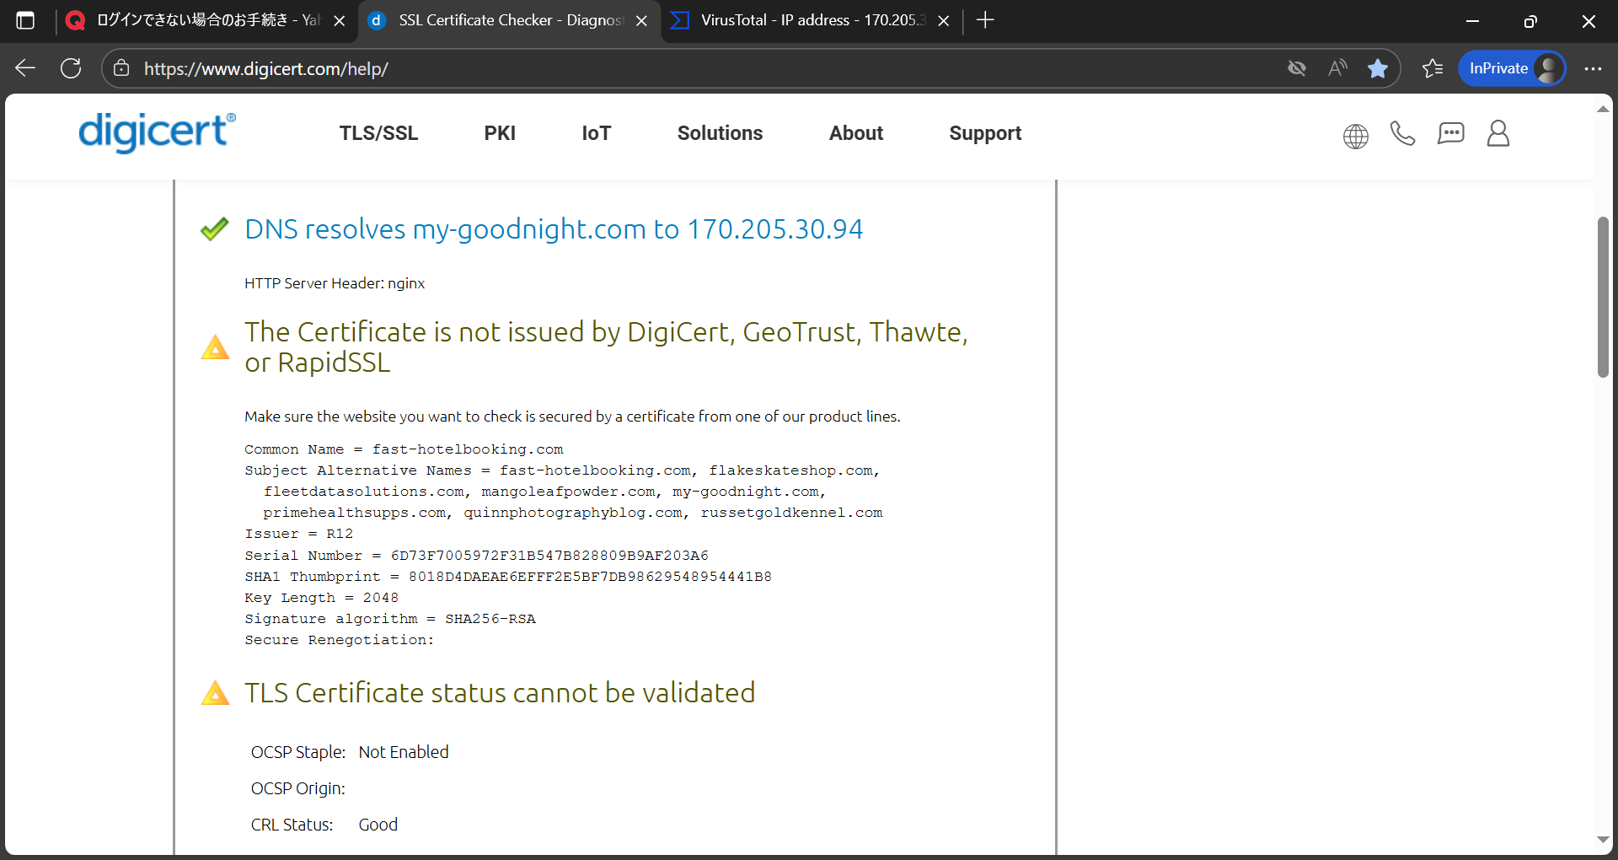1618x860 pixels.
Task: Open the user account icon
Action: (x=1498, y=133)
